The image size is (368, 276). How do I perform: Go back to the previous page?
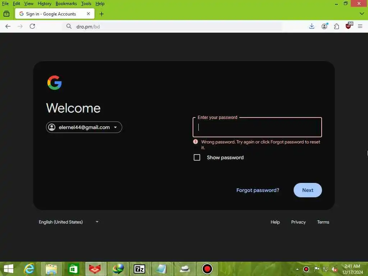coord(8,26)
